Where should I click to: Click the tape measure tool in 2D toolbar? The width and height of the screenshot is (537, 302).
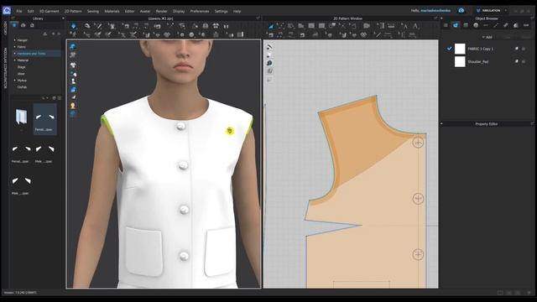tap(391, 26)
